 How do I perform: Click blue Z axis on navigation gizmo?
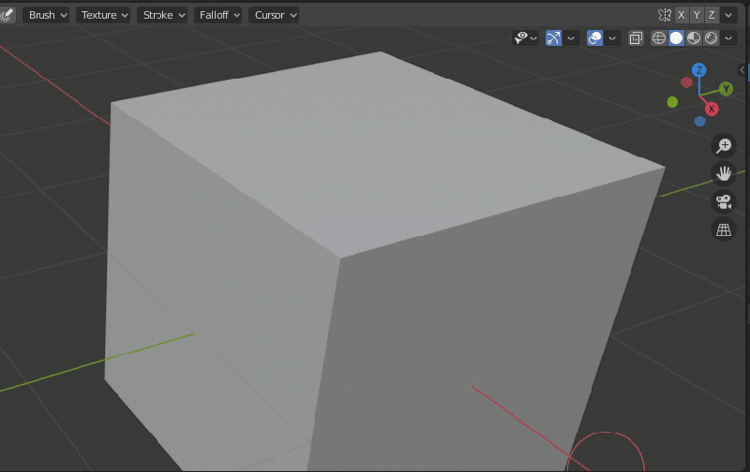point(699,70)
